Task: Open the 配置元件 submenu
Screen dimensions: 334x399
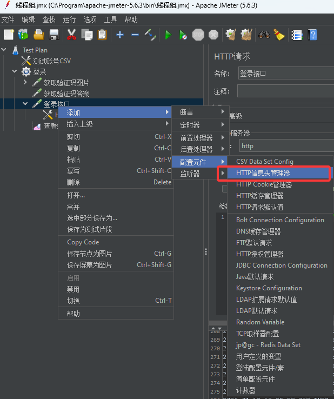Action: pos(199,162)
